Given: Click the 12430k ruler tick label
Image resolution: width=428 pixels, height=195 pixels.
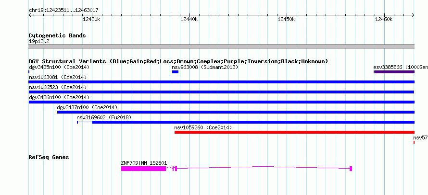Looking at the screenshot, I should pyautogui.click(x=91, y=19).
